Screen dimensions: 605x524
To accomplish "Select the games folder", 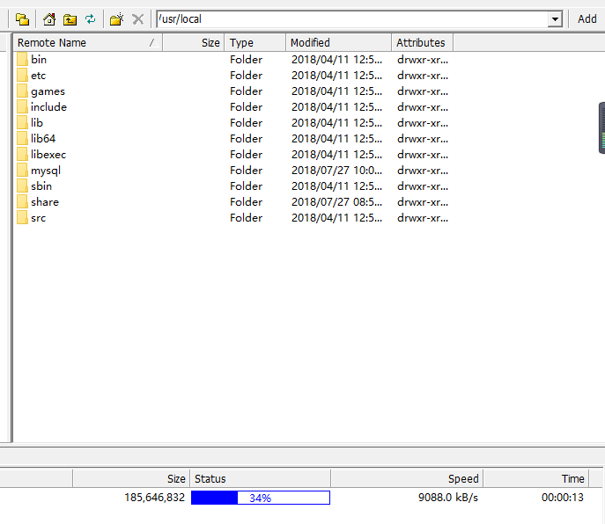I will pyautogui.click(x=48, y=91).
